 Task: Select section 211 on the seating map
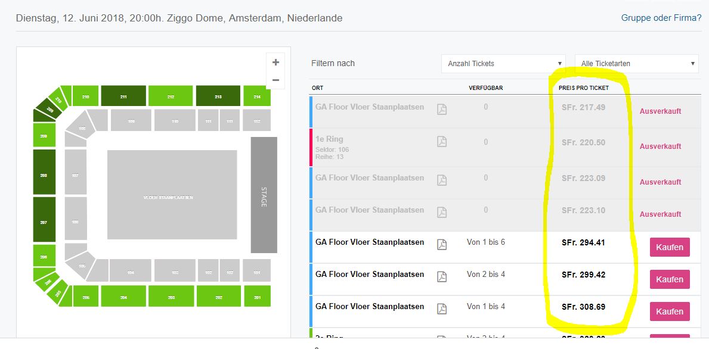tap(123, 96)
